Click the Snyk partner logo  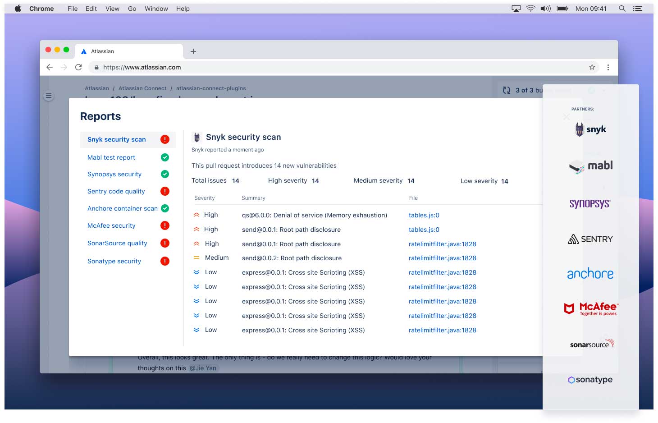[591, 129]
